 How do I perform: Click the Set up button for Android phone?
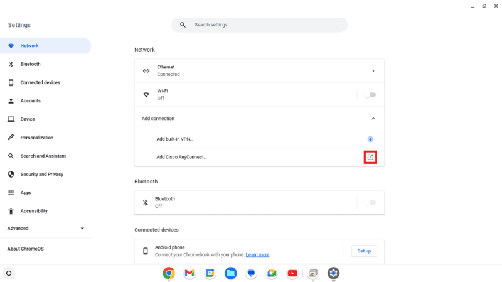[364, 251]
